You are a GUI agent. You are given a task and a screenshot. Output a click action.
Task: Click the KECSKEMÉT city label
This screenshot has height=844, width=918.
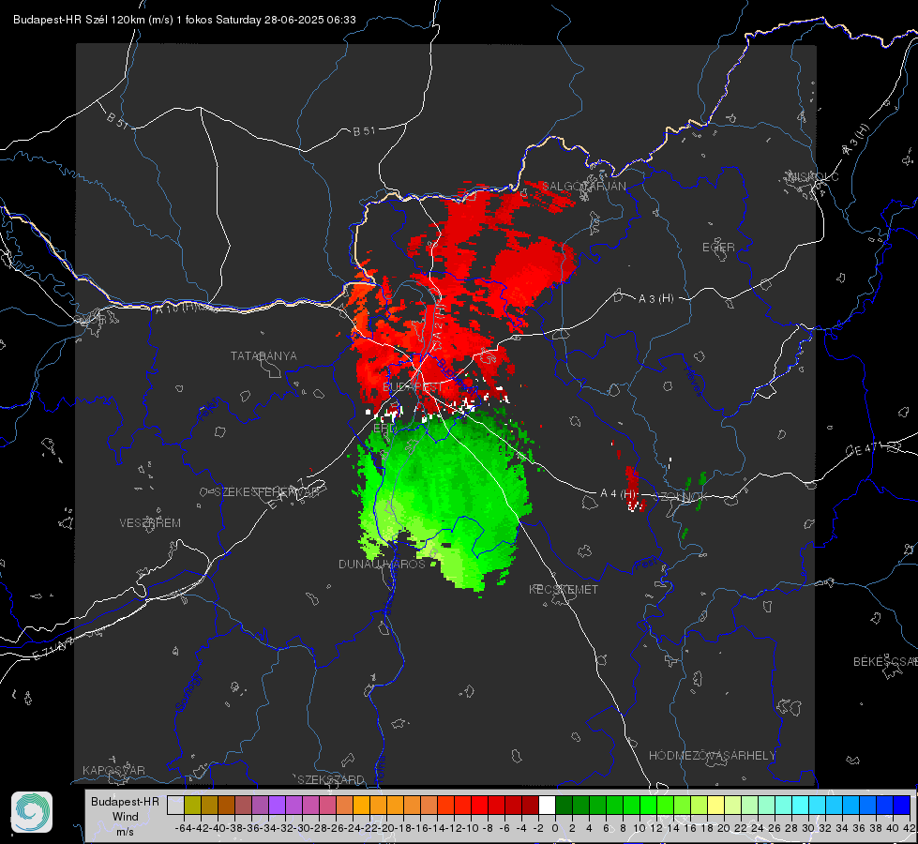tap(564, 590)
